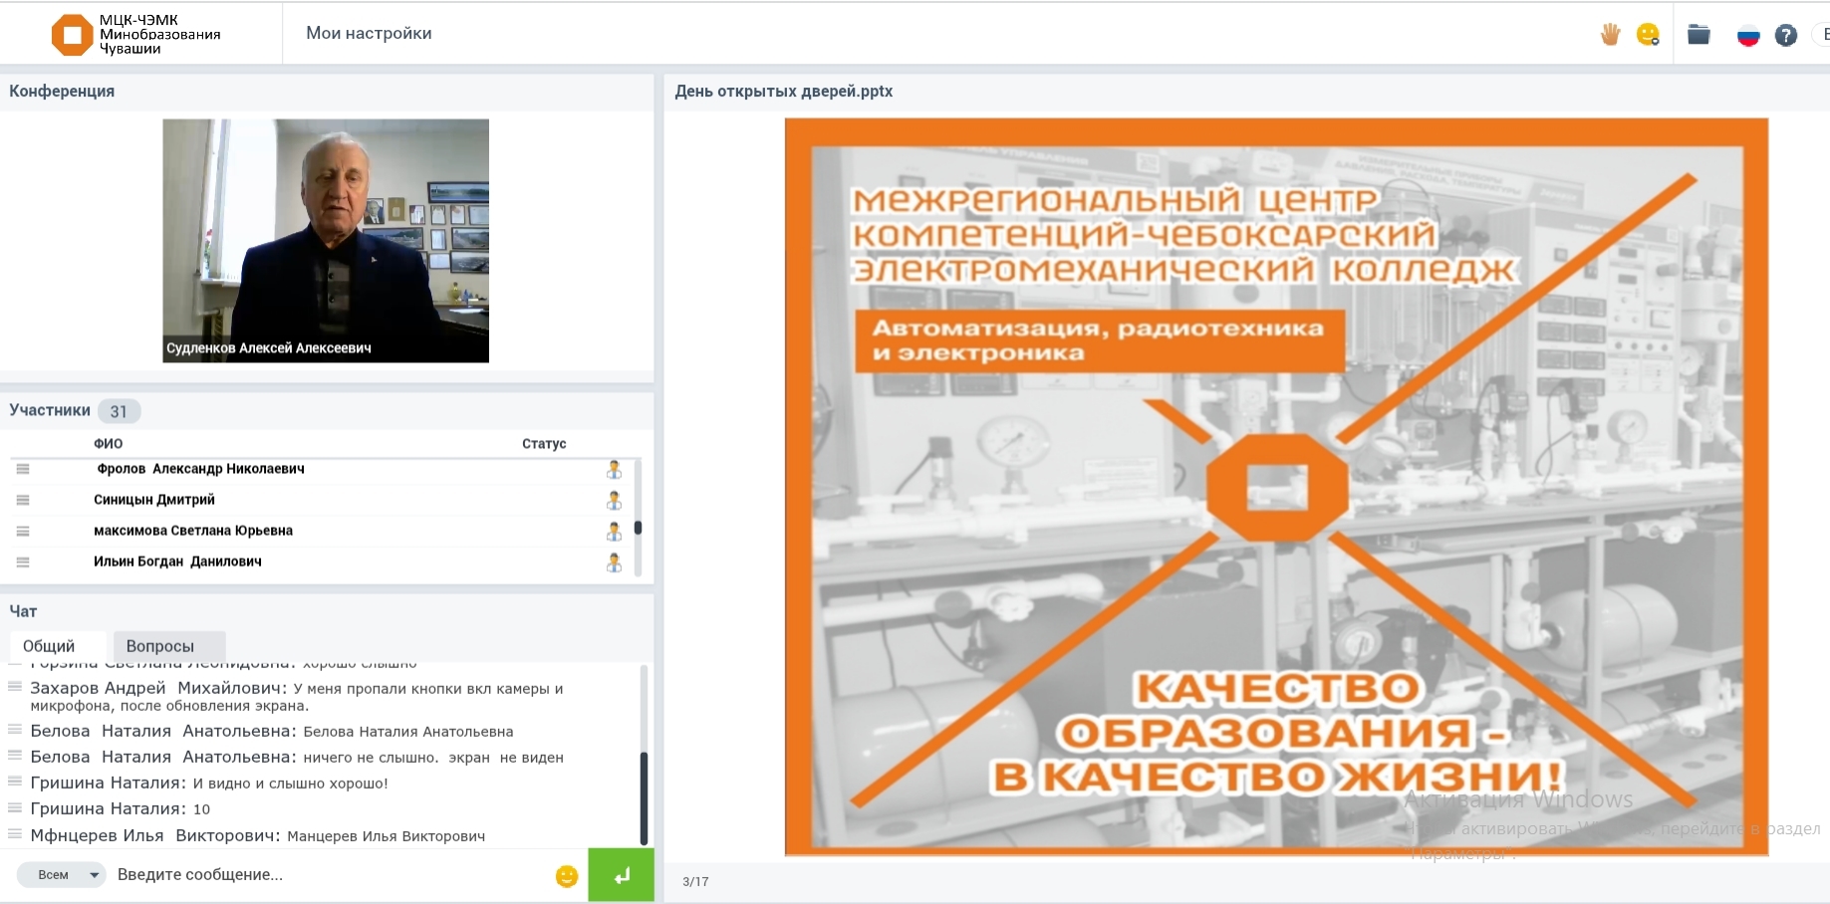Click Захаров Андрей Михайлович's chat message
This screenshot has height=904, width=1830.
pos(297,697)
